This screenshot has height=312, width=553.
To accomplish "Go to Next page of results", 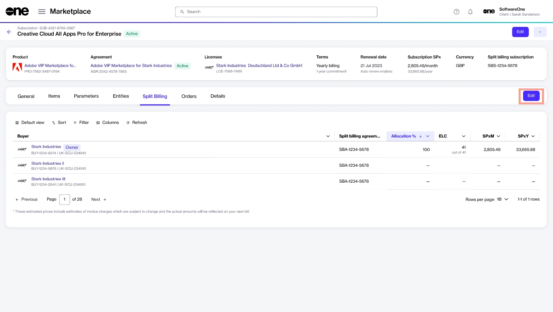I will (x=98, y=199).
